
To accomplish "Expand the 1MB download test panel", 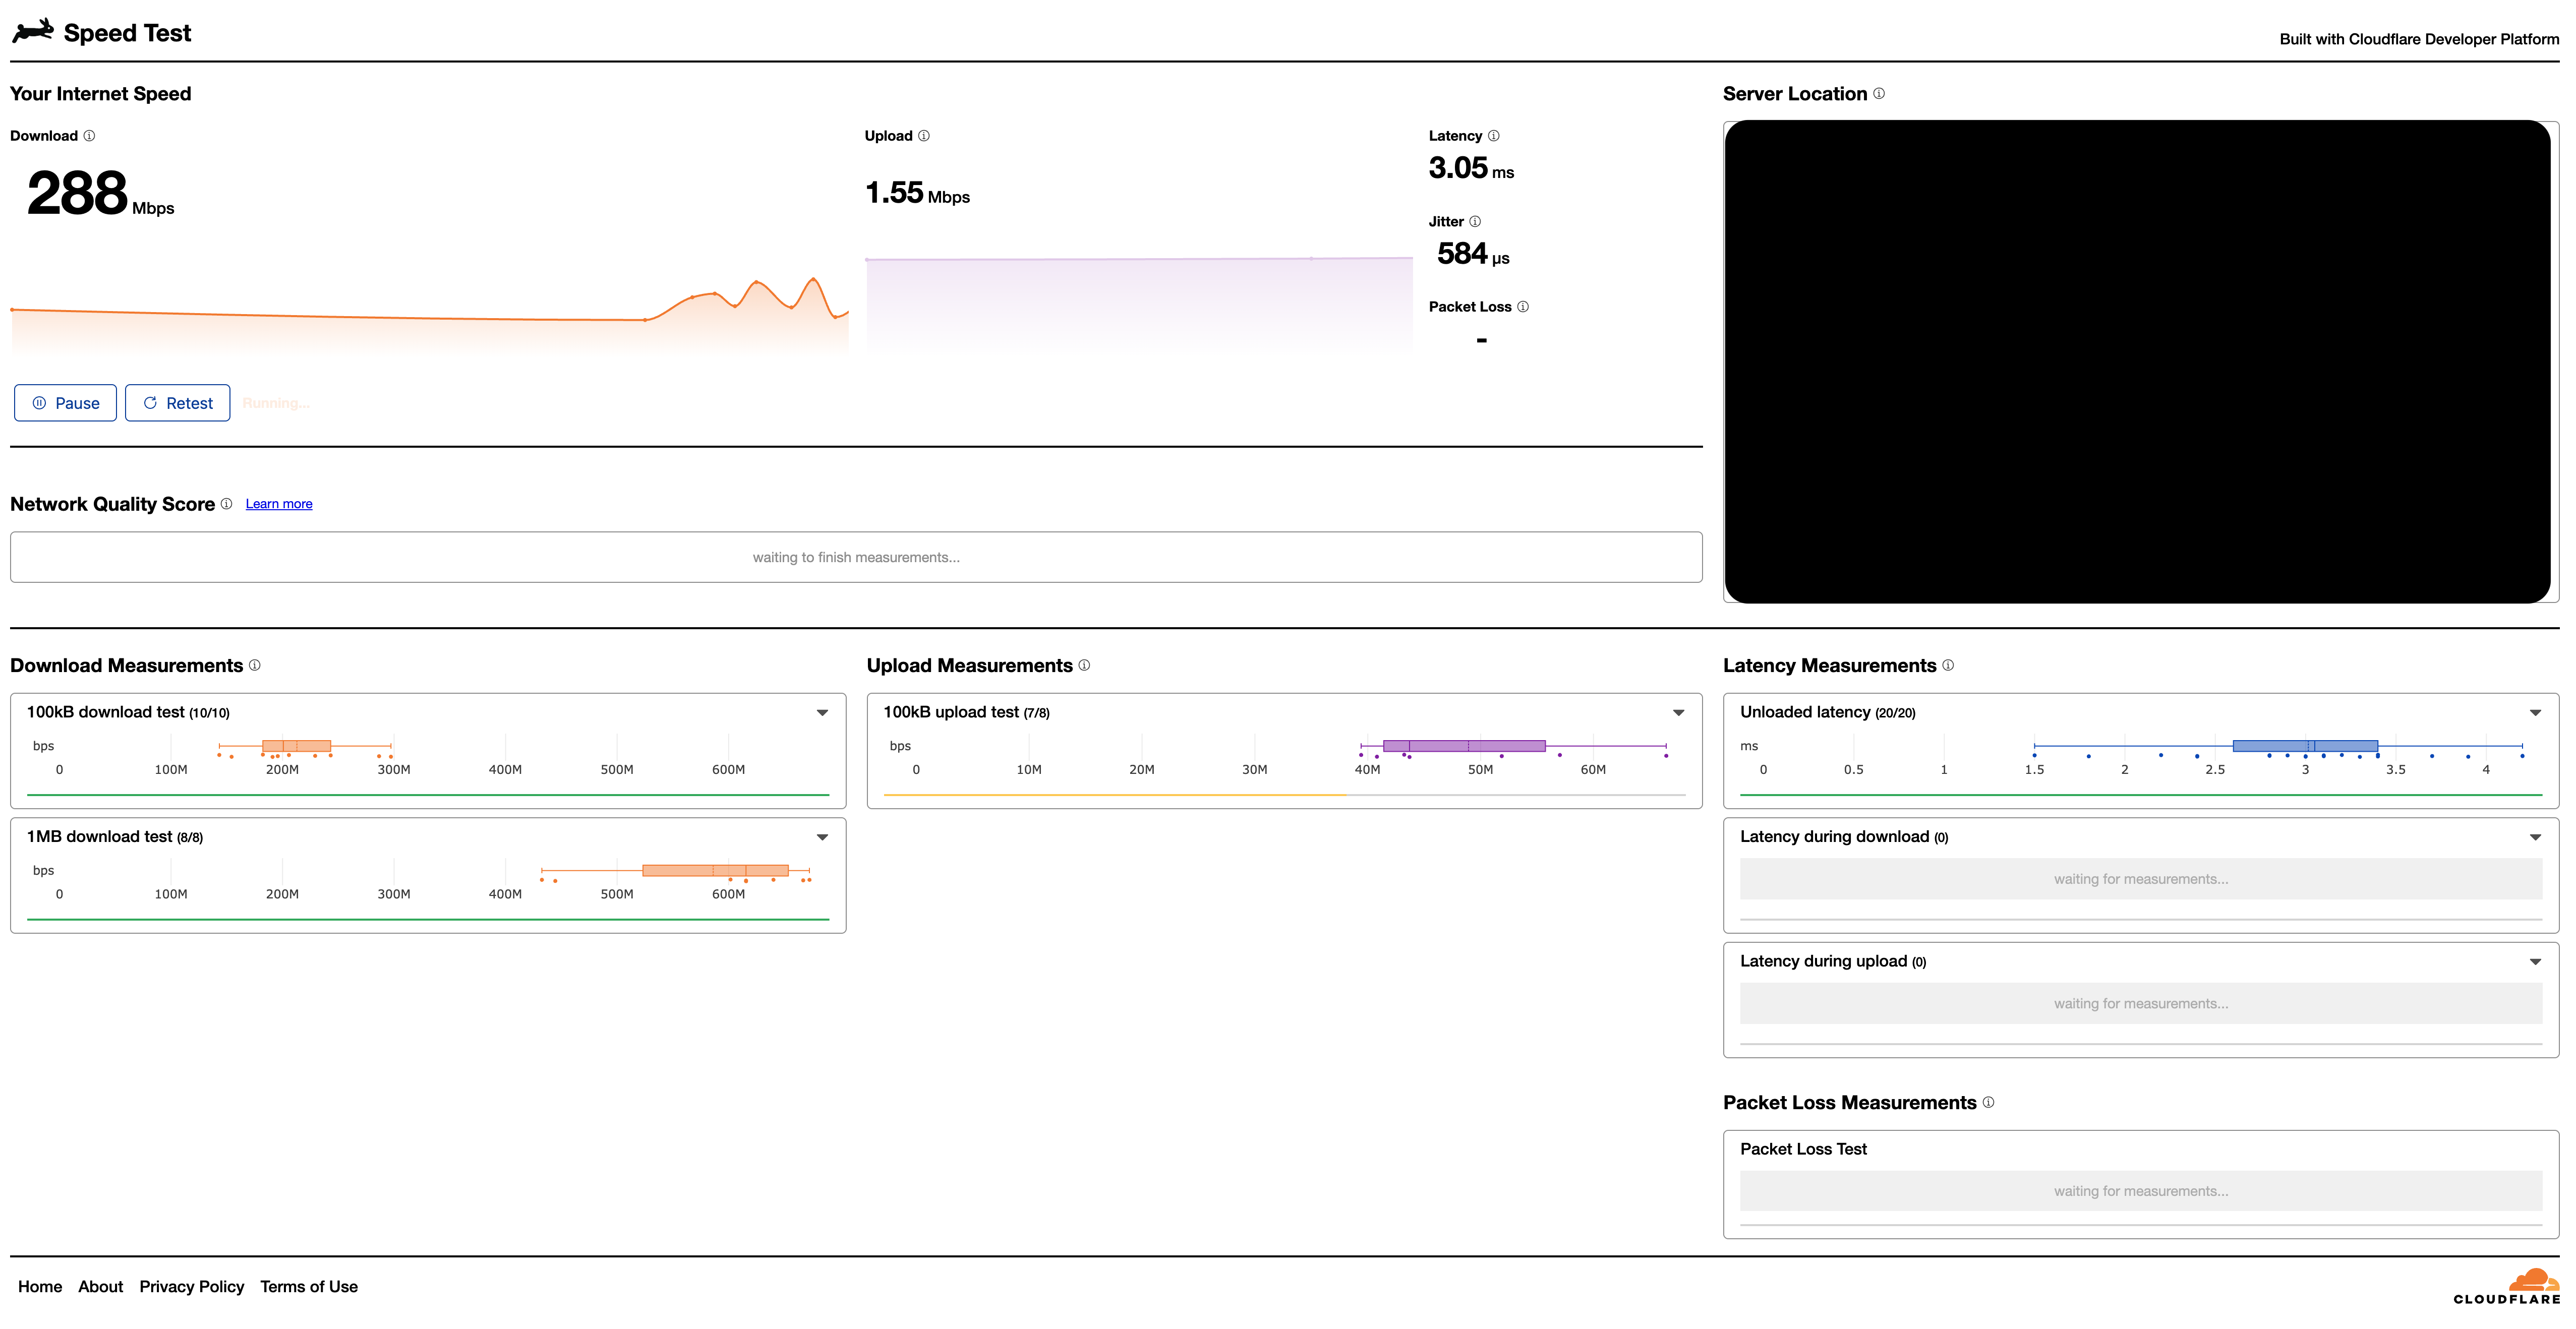I will pyautogui.click(x=822, y=838).
